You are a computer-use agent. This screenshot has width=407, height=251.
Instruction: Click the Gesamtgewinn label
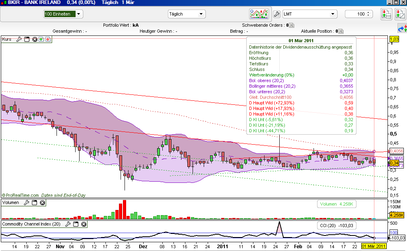pos(70,31)
